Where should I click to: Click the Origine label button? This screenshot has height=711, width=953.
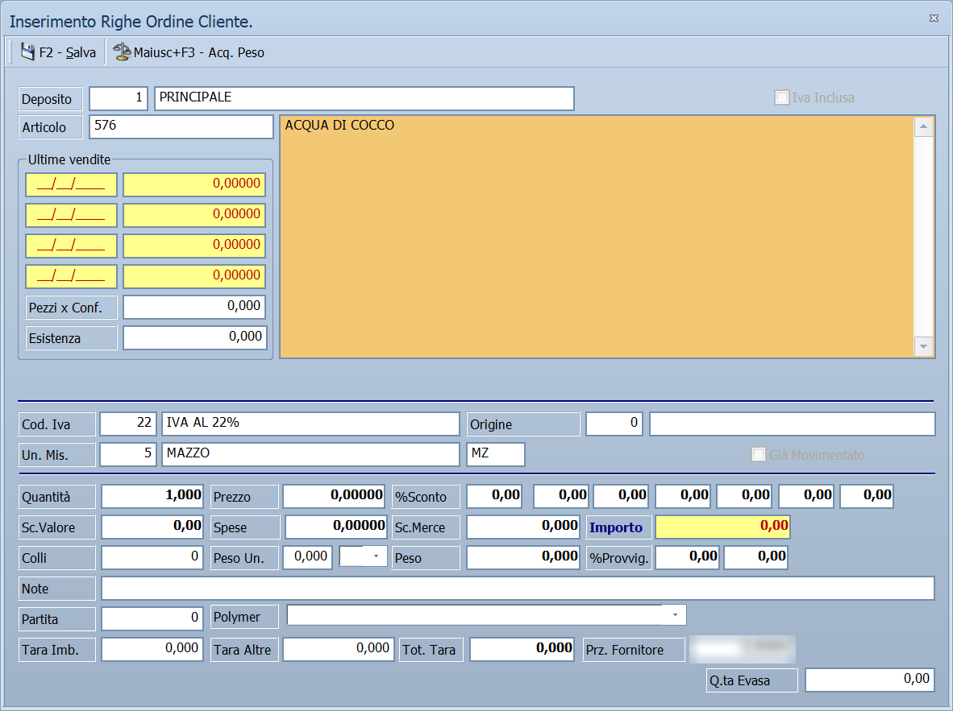tap(523, 424)
